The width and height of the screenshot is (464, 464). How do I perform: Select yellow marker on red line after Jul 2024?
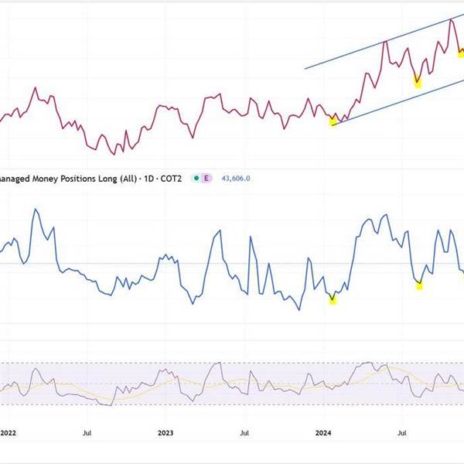(418, 83)
